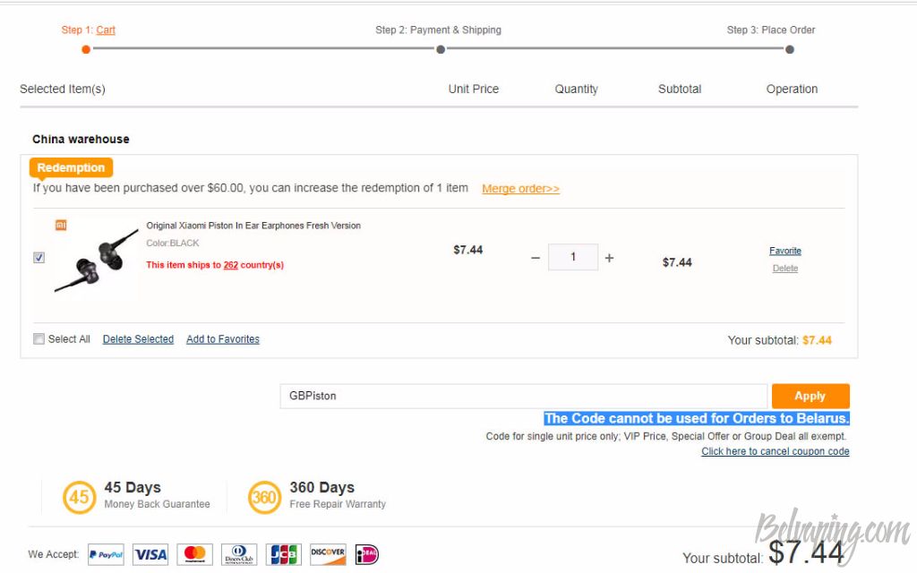This screenshot has height=573, width=917.
Task: Click the PayPal payment icon
Action: pos(106,554)
